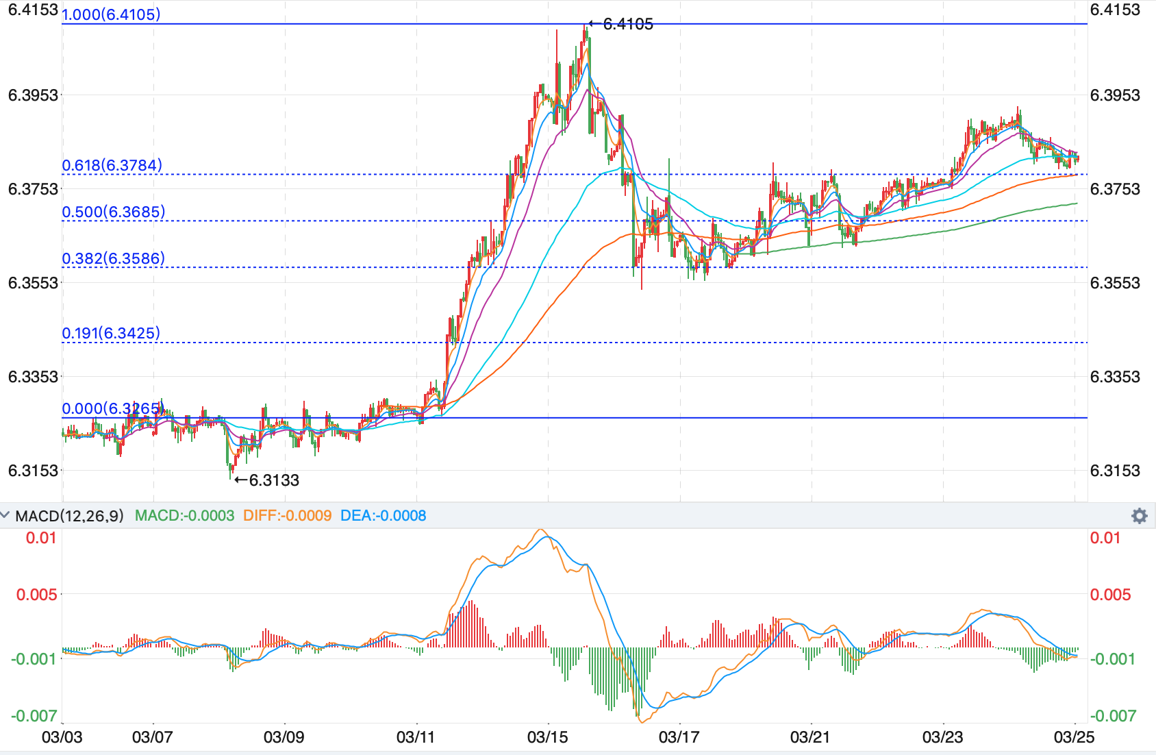The width and height of the screenshot is (1156, 755).
Task: Select the MACD(12,26,9) indicator label
Action: 70,516
